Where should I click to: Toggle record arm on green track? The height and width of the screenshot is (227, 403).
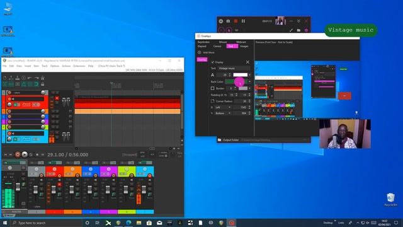[x=9, y=127]
